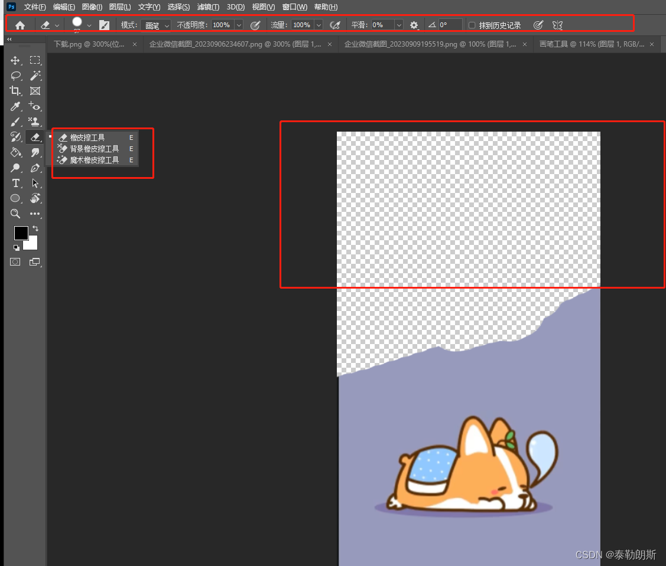Select the History Brush tool

tap(15, 137)
